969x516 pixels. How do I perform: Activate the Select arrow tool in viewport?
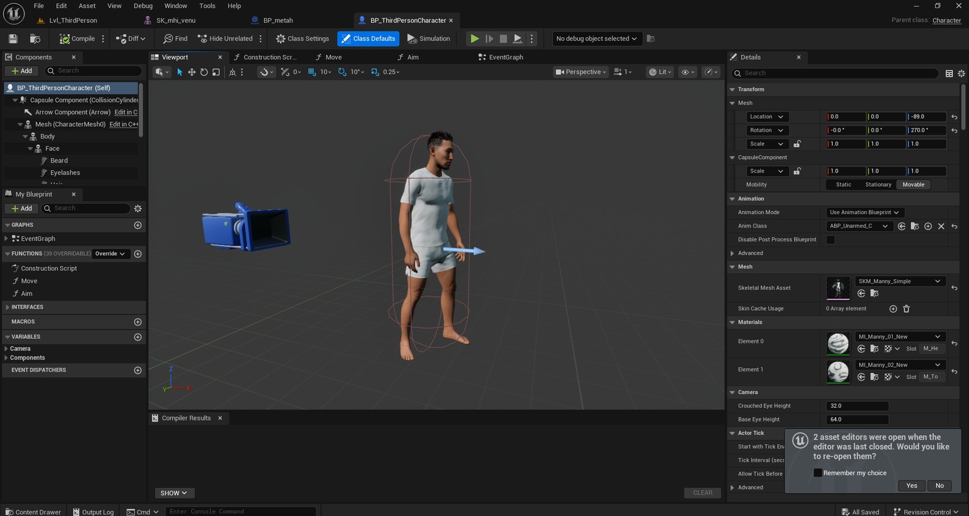point(180,72)
